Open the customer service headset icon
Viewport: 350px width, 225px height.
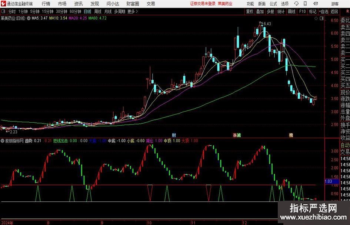tap(296, 4)
